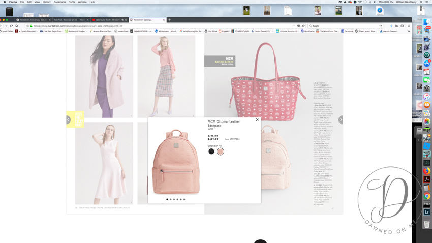Screen dimensions: 432x243
Task: Launch iTunes from the Dock
Action: click(x=427, y=97)
